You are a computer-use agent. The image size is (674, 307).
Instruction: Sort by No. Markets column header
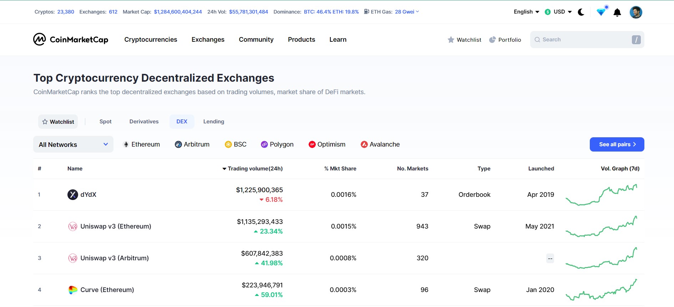412,169
